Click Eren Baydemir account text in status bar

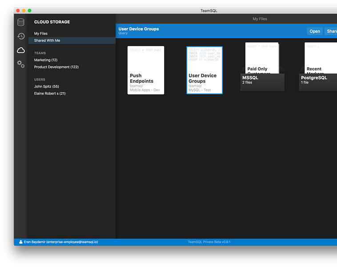click(x=61, y=242)
